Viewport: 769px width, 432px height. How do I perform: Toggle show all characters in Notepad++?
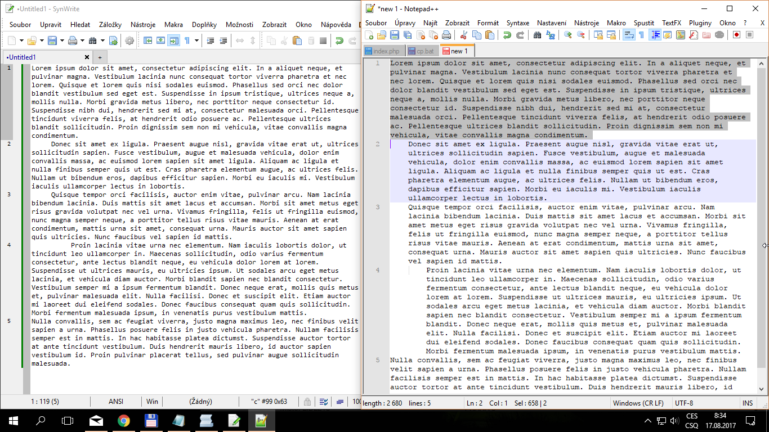(x=641, y=35)
